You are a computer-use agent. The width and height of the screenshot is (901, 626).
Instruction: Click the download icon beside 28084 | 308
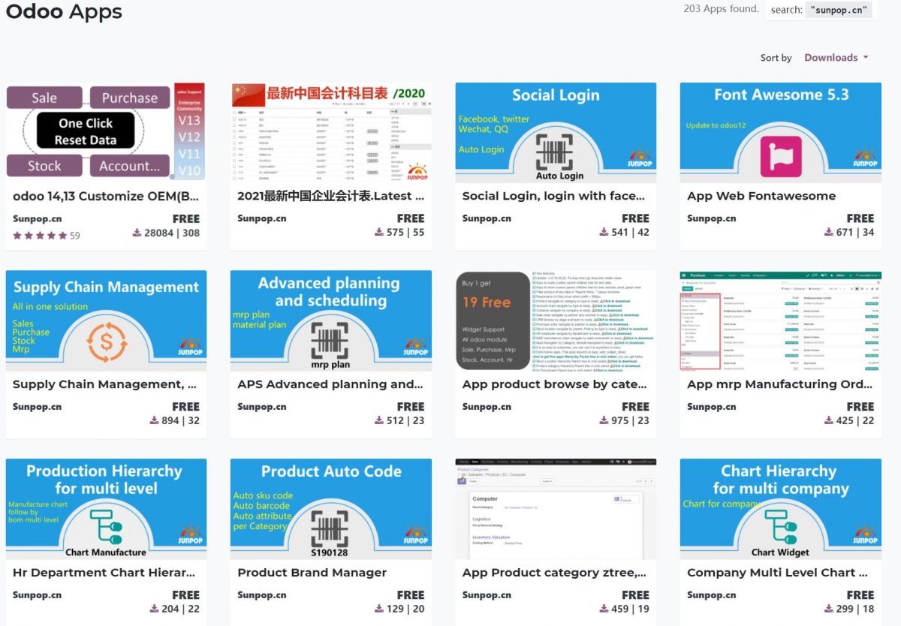[x=137, y=233]
